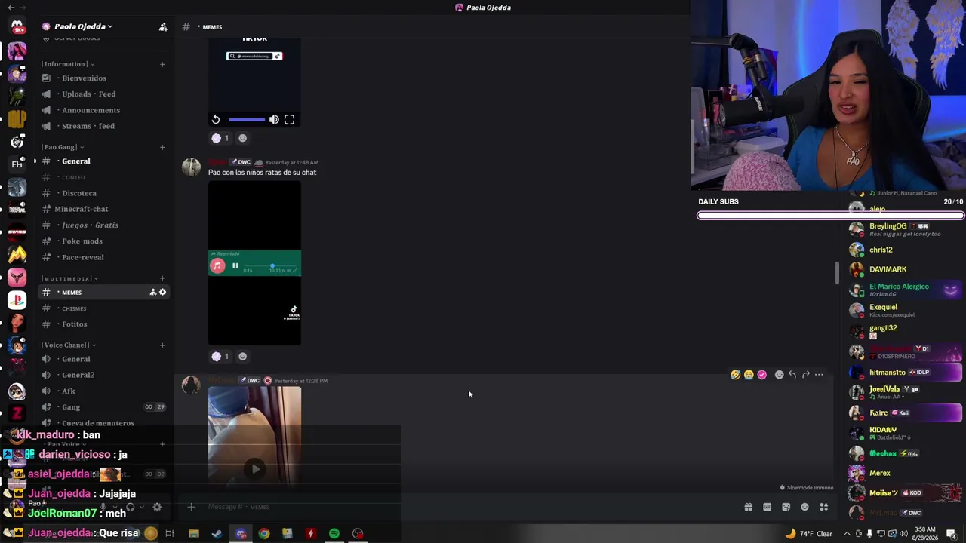Open the Bienvenidos channel
The image size is (966, 543).
pos(104,78)
